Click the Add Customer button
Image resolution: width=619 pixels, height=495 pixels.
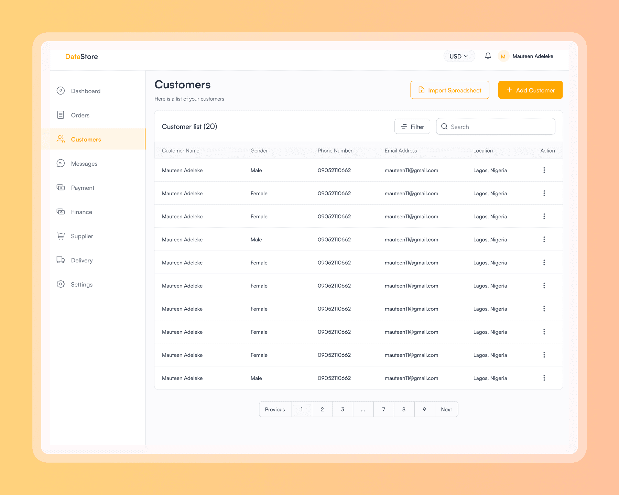click(530, 90)
